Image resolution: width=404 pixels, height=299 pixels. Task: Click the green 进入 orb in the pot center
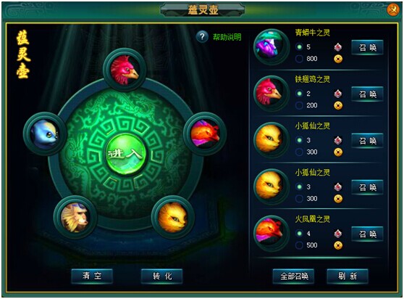[x=126, y=154]
